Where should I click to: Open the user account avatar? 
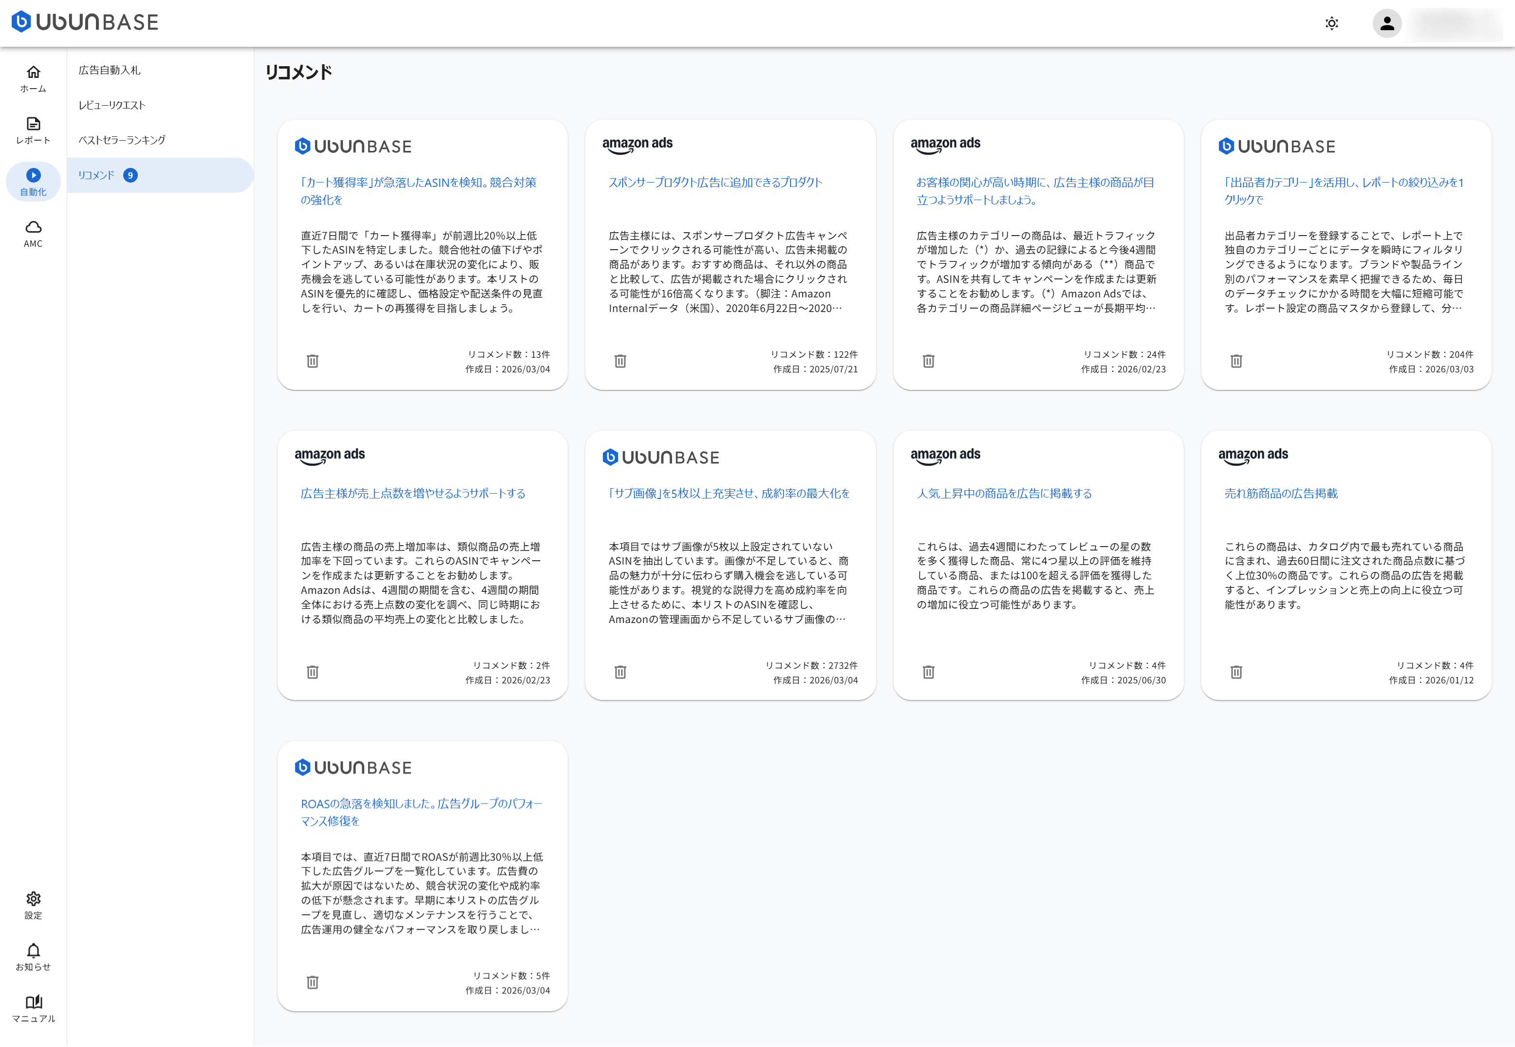click(x=1386, y=24)
